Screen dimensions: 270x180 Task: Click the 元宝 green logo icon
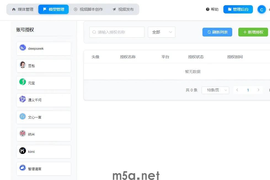tap(23, 82)
